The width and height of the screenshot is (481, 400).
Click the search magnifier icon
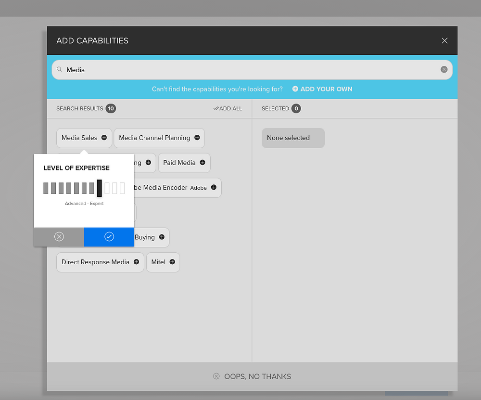pos(59,69)
